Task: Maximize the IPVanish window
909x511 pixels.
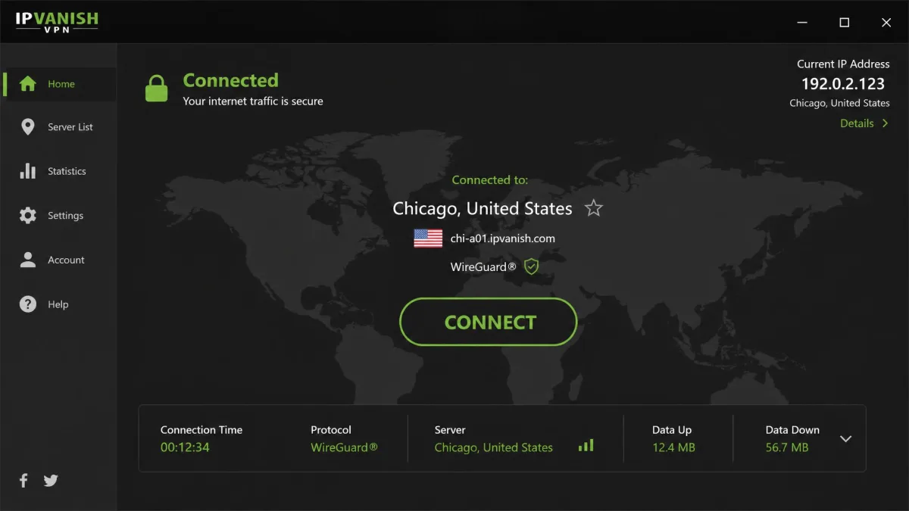Action: tap(845, 23)
